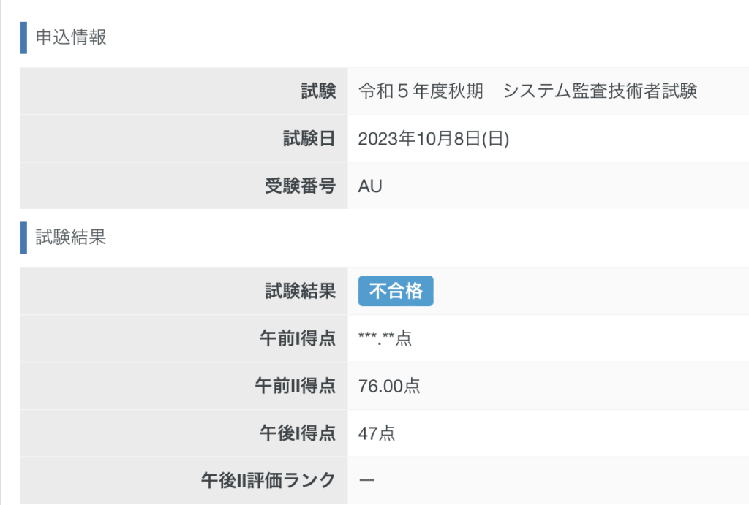Click the masked ***.**点 score
The width and height of the screenshot is (749, 505).
click(385, 339)
